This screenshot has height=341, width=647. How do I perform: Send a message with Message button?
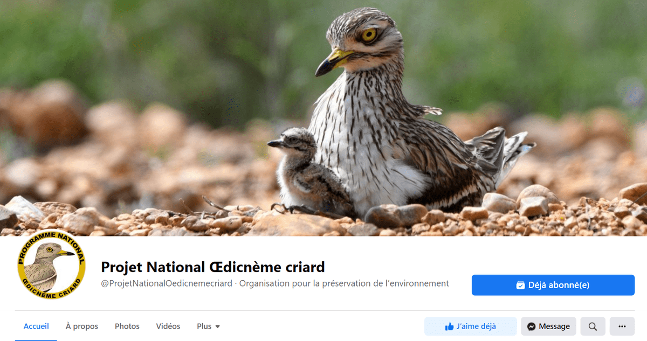click(548, 326)
